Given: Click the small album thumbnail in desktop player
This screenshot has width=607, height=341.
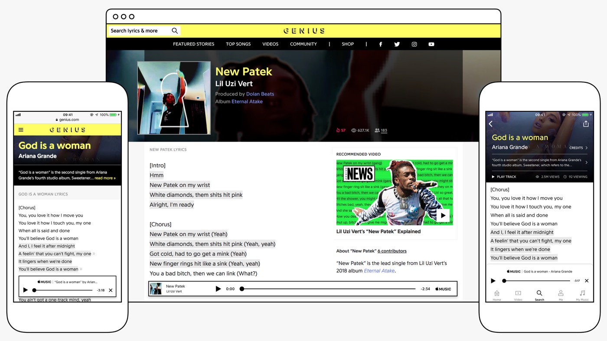Looking at the screenshot, I should 156,289.
